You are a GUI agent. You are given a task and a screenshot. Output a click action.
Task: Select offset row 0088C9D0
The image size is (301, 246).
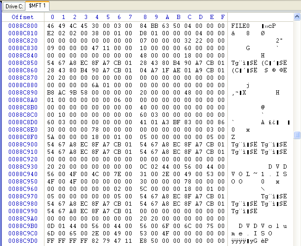pos(23,240)
